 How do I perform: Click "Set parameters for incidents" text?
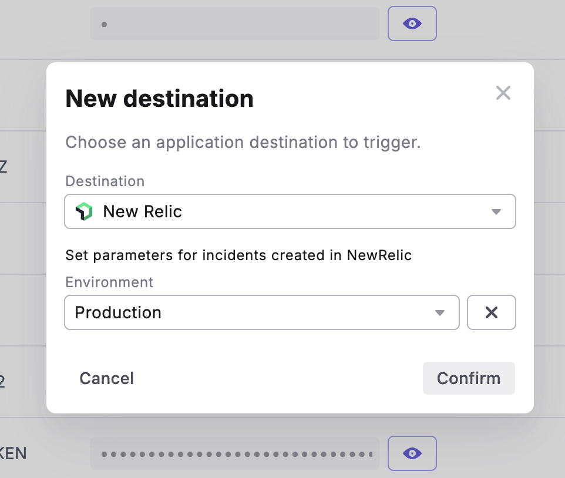pos(238,255)
